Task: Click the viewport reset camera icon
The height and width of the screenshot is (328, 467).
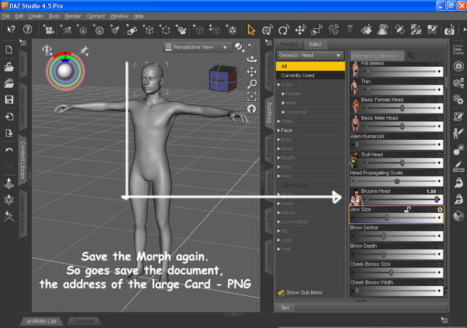Action: tap(252, 109)
